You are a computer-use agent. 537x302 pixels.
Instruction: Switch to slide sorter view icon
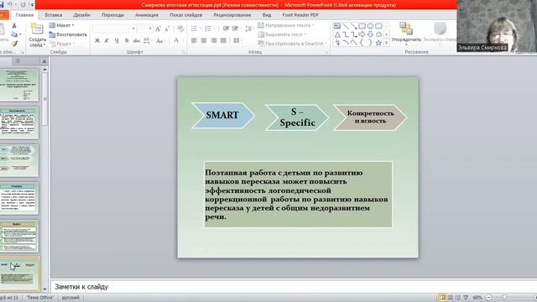[x=451, y=298]
